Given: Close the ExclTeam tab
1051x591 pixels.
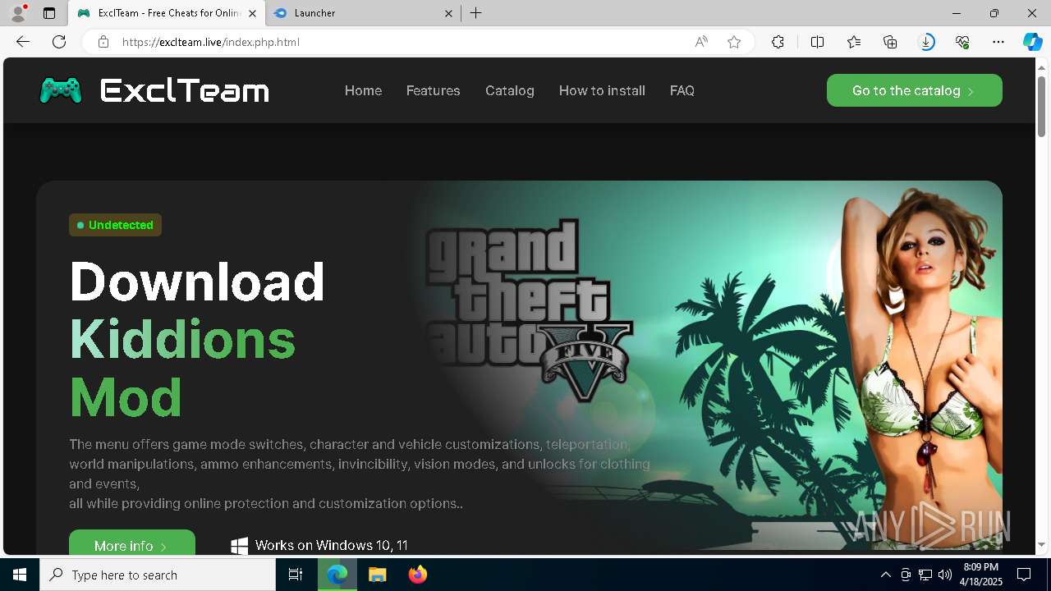Looking at the screenshot, I should pyautogui.click(x=253, y=13).
